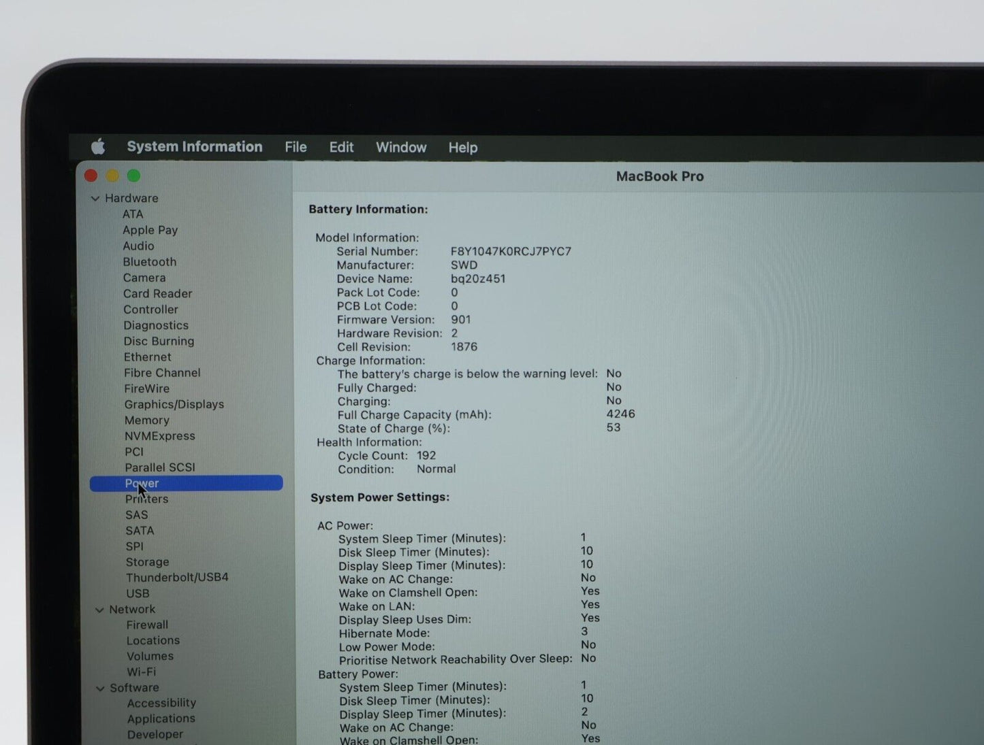
Task: Select Storage in the sidebar
Action: click(x=147, y=562)
